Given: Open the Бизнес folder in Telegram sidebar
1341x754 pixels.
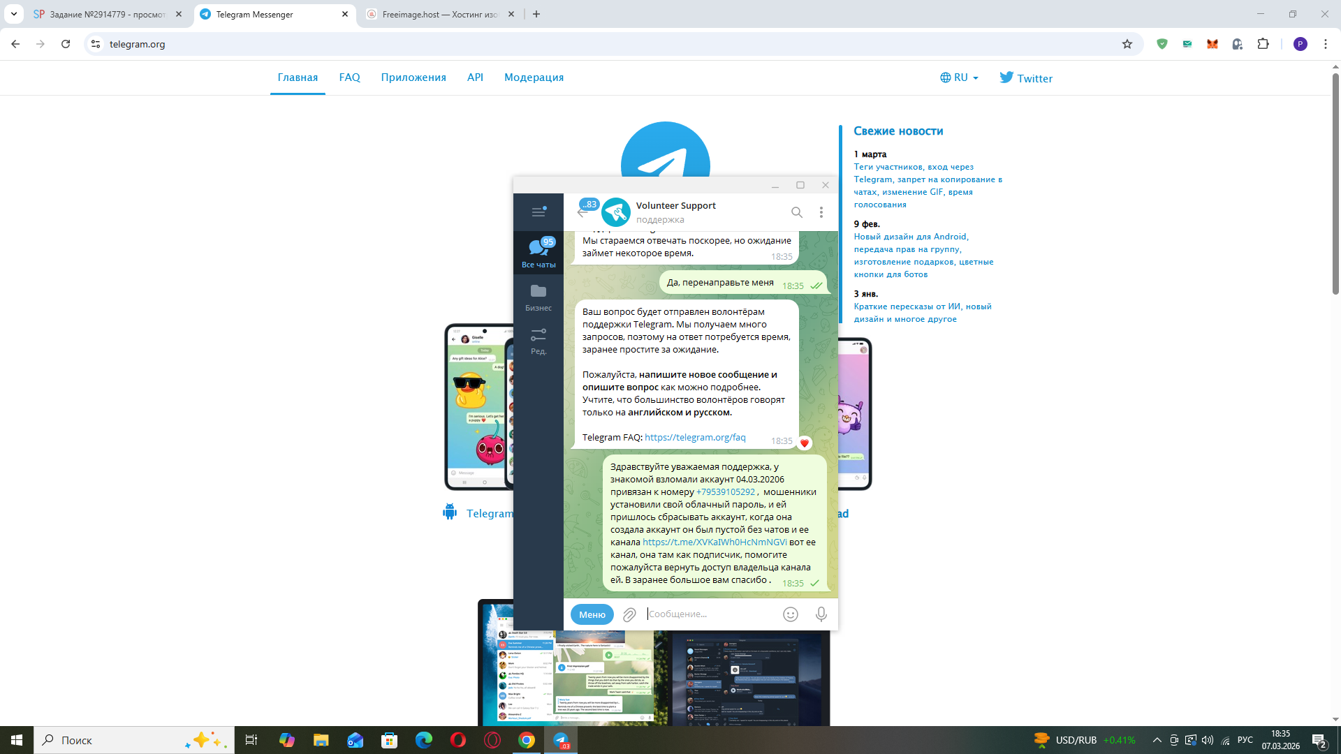Looking at the screenshot, I should coord(538,297).
